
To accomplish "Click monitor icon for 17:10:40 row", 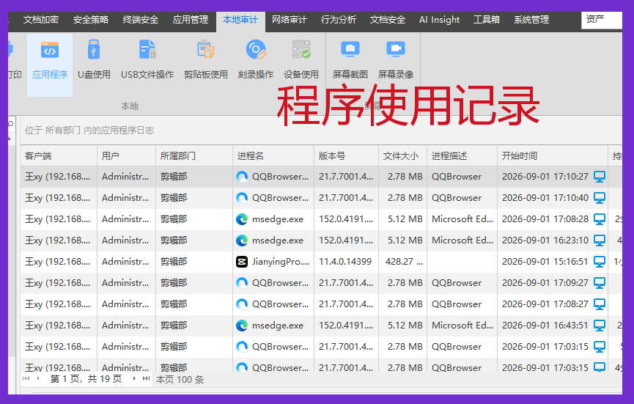I will pos(600,198).
